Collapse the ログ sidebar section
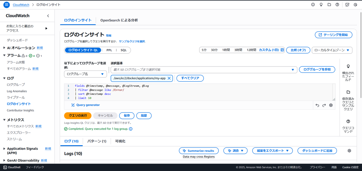This screenshot has width=362, height=171. pyautogui.click(x=5, y=78)
